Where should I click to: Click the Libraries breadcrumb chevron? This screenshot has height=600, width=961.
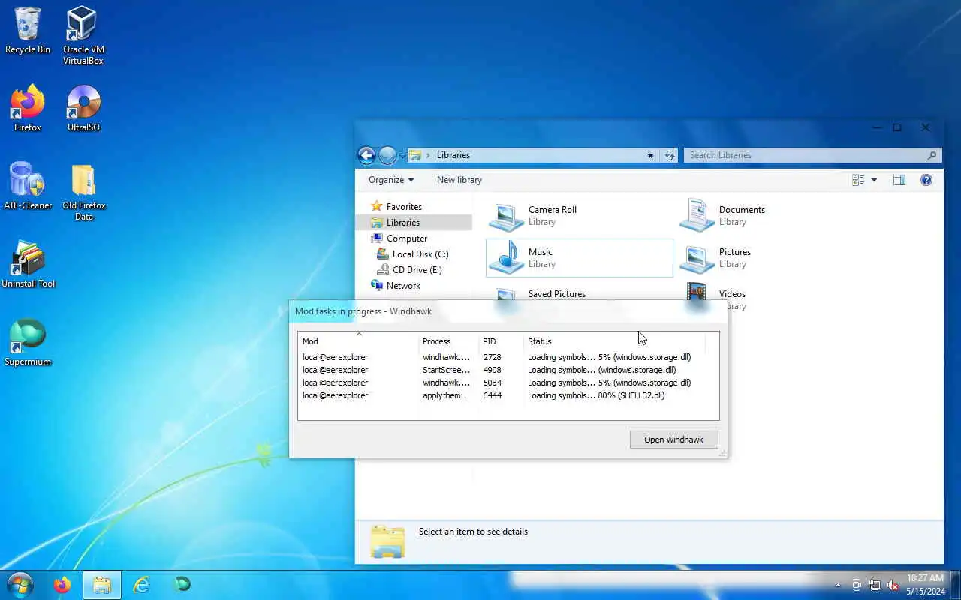pyautogui.click(x=428, y=155)
